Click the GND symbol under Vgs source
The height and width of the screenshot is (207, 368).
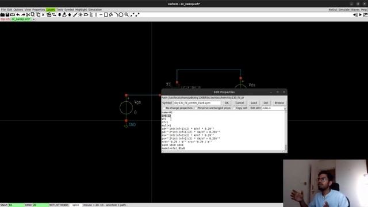tap(126, 125)
